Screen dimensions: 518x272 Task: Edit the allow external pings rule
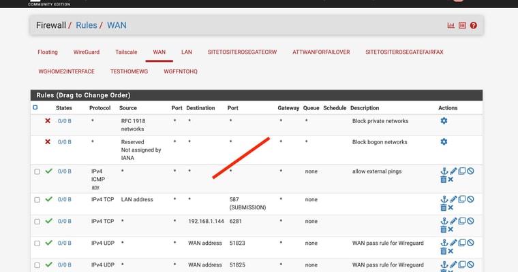tap(453, 171)
